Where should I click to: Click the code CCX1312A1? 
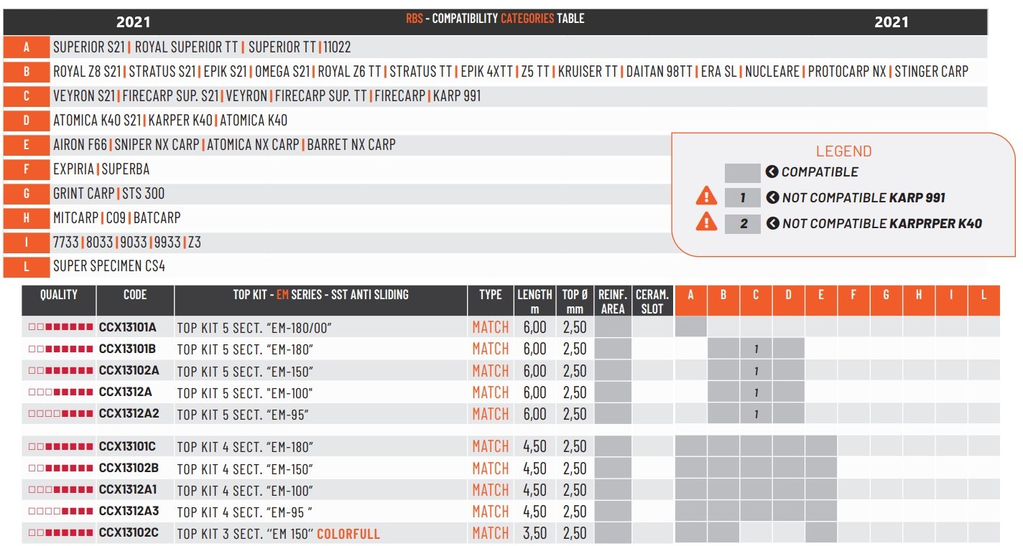coord(128,490)
